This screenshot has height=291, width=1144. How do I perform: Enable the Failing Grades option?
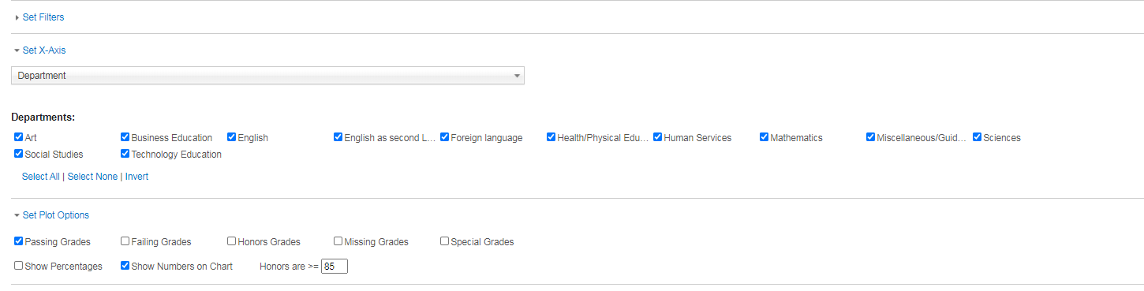point(125,241)
